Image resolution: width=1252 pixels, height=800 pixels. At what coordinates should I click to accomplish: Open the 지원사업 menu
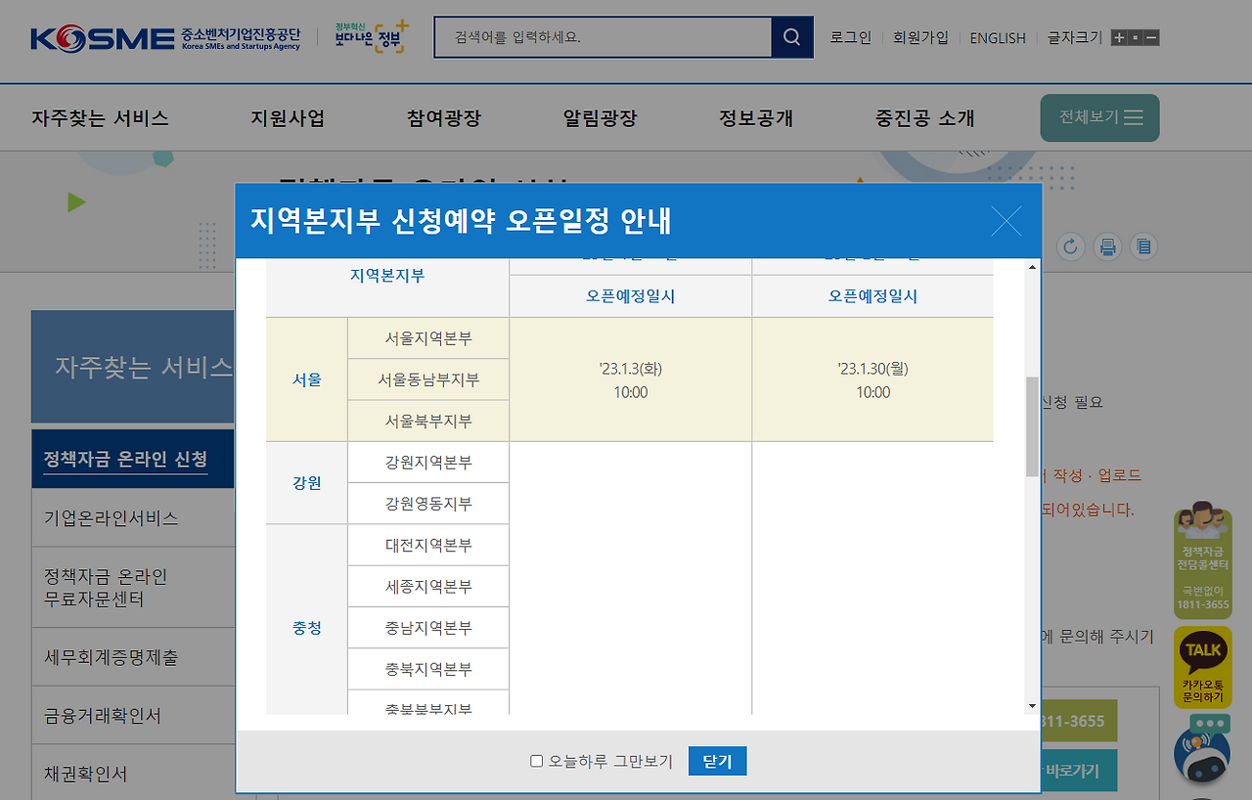pos(289,117)
